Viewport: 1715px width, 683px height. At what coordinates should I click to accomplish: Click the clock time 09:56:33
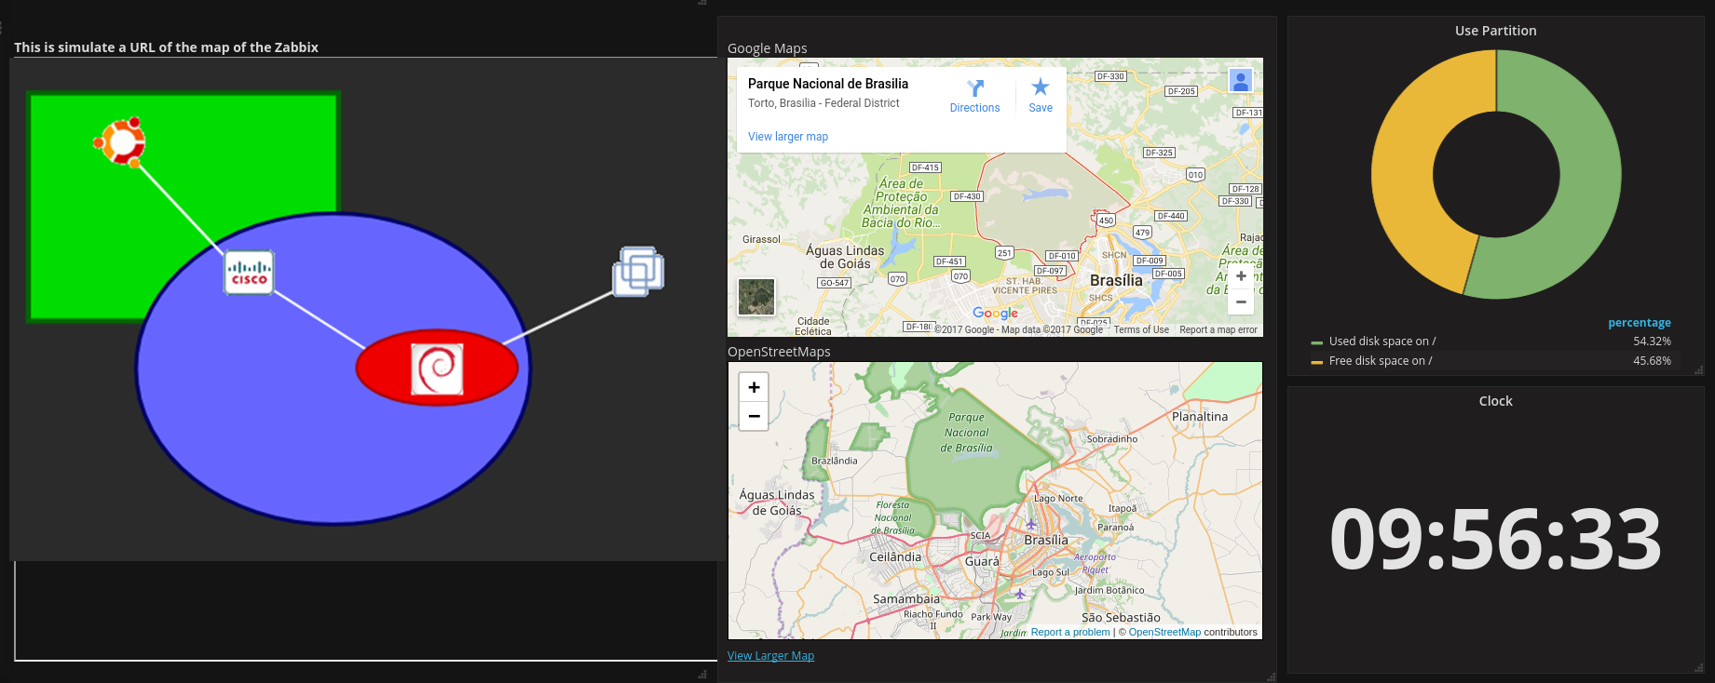point(1496,540)
